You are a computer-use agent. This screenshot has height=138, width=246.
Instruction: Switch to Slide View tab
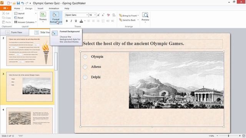[x=42, y=32]
